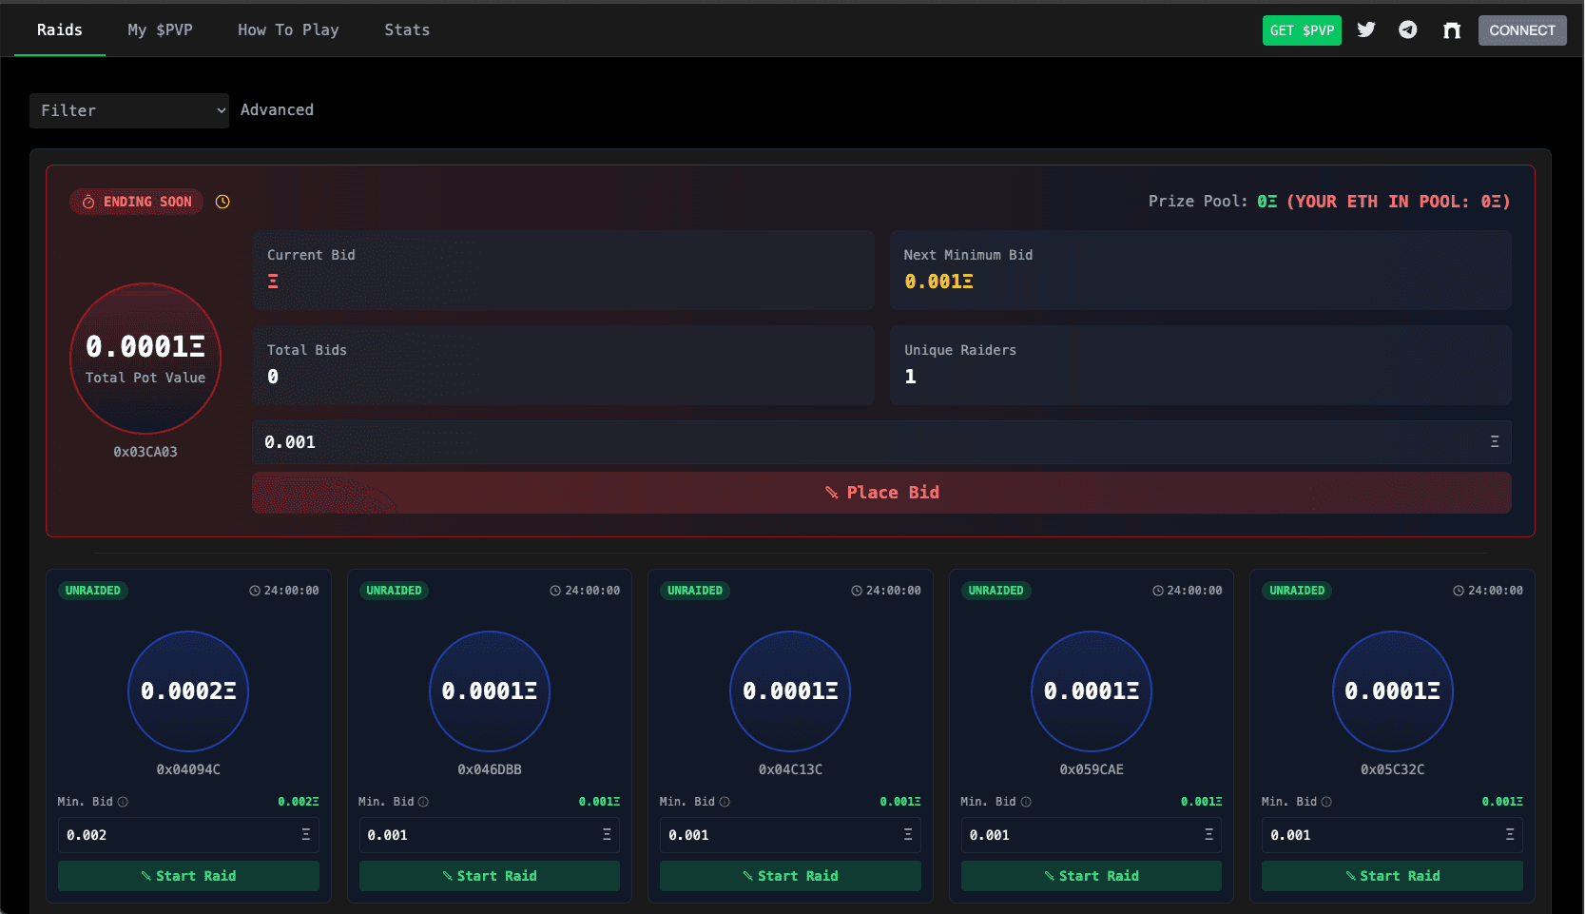Viewport: 1585px width, 914px height.
Task: Open the Filter dropdown
Action: (129, 110)
